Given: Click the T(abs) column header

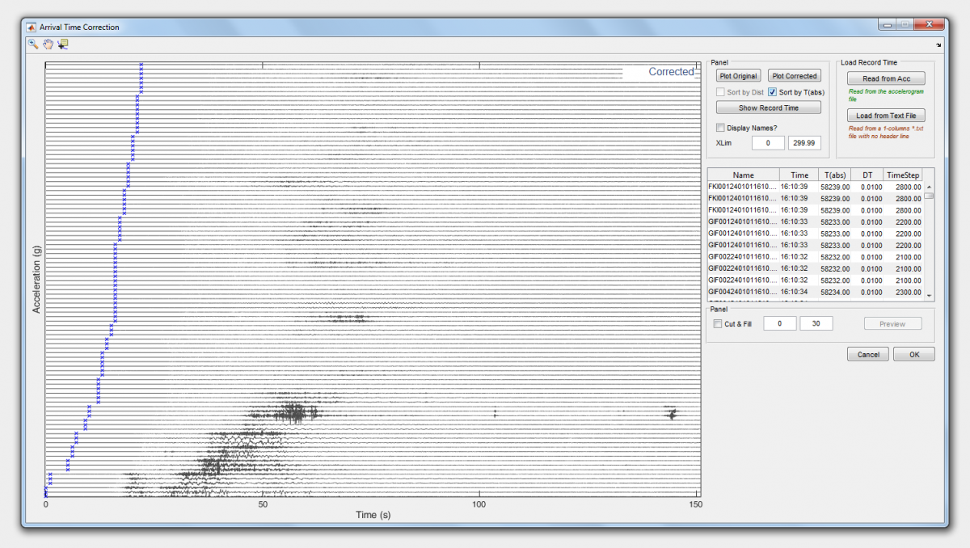Looking at the screenshot, I should (x=834, y=175).
